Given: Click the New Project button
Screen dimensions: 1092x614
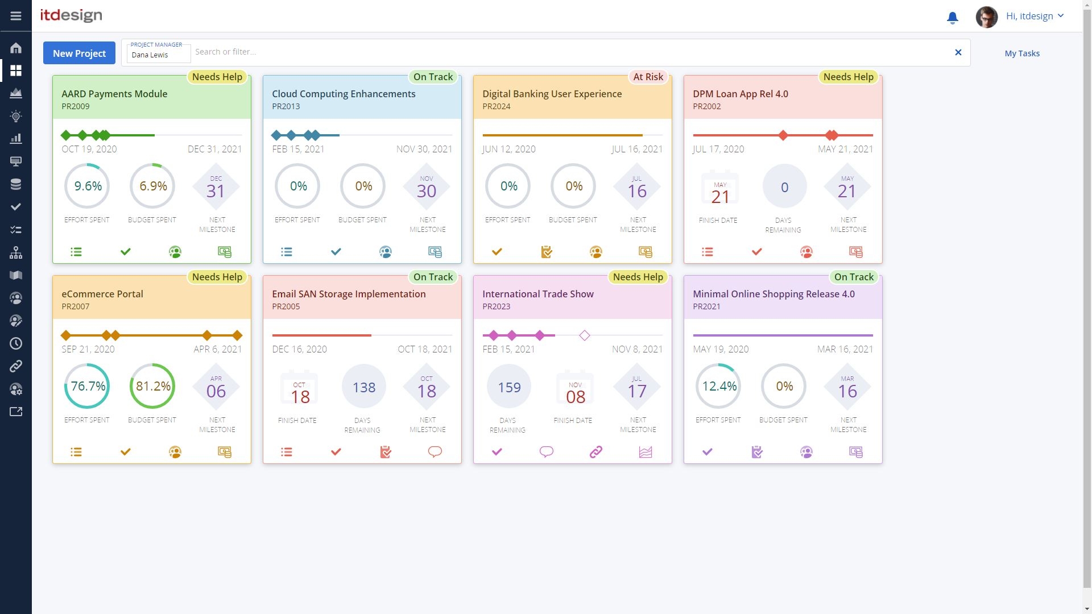Looking at the screenshot, I should [x=79, y=53].
